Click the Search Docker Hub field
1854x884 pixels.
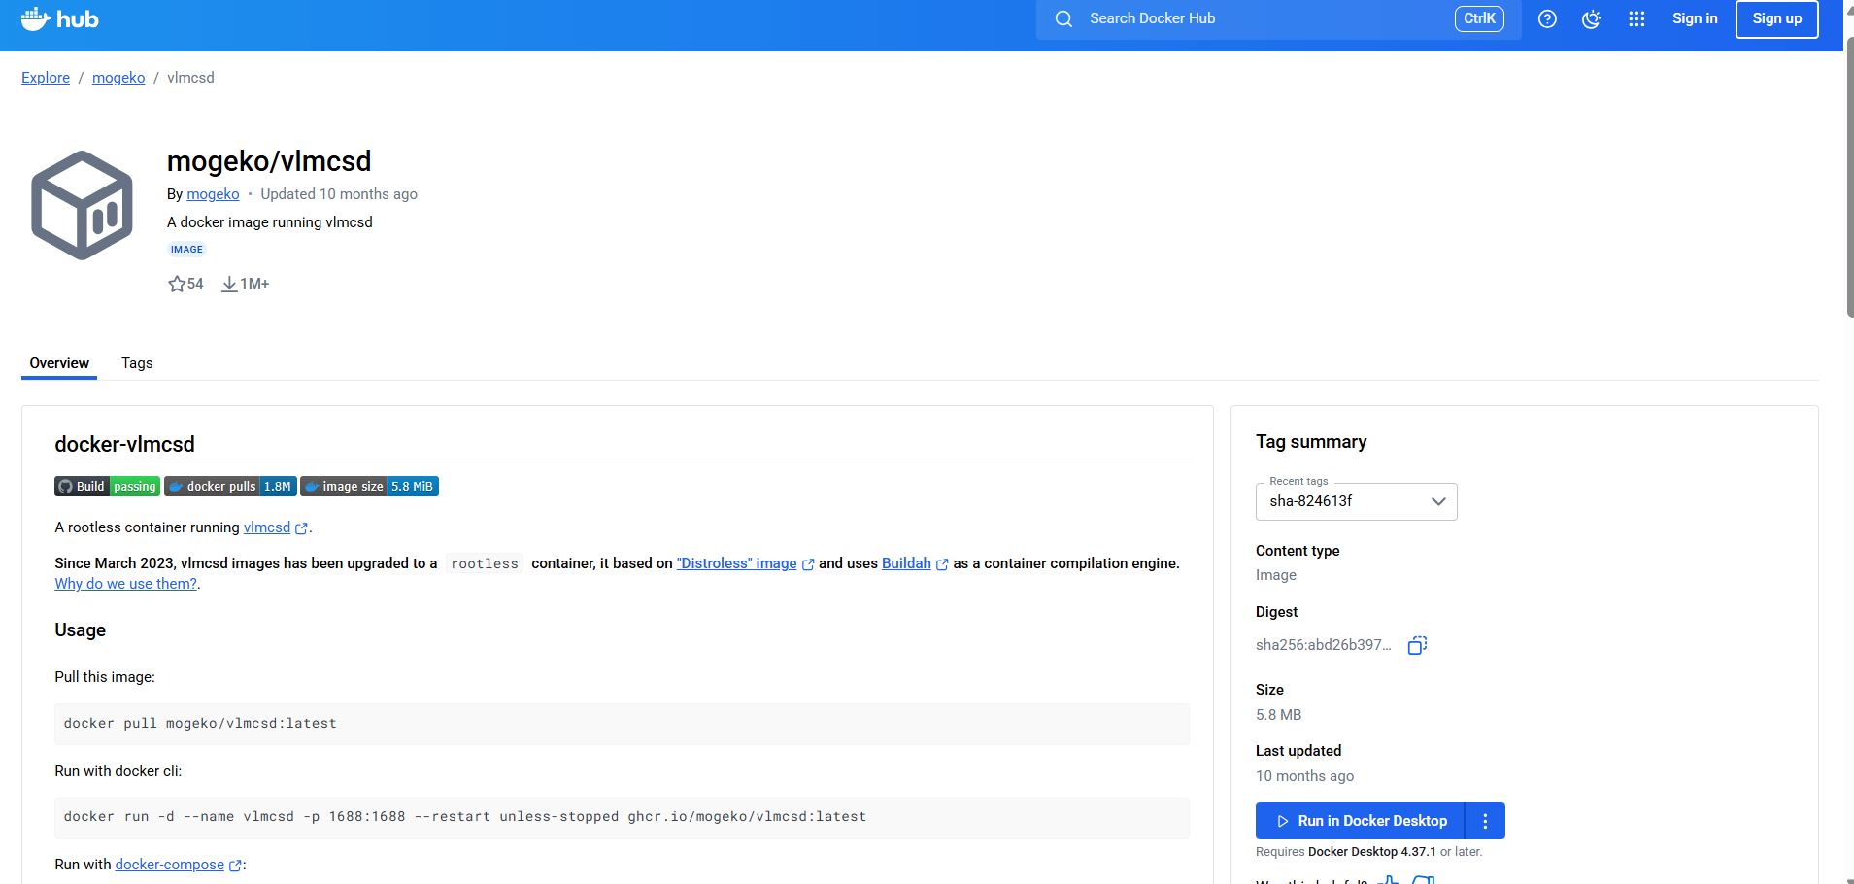coord(1279,18)
